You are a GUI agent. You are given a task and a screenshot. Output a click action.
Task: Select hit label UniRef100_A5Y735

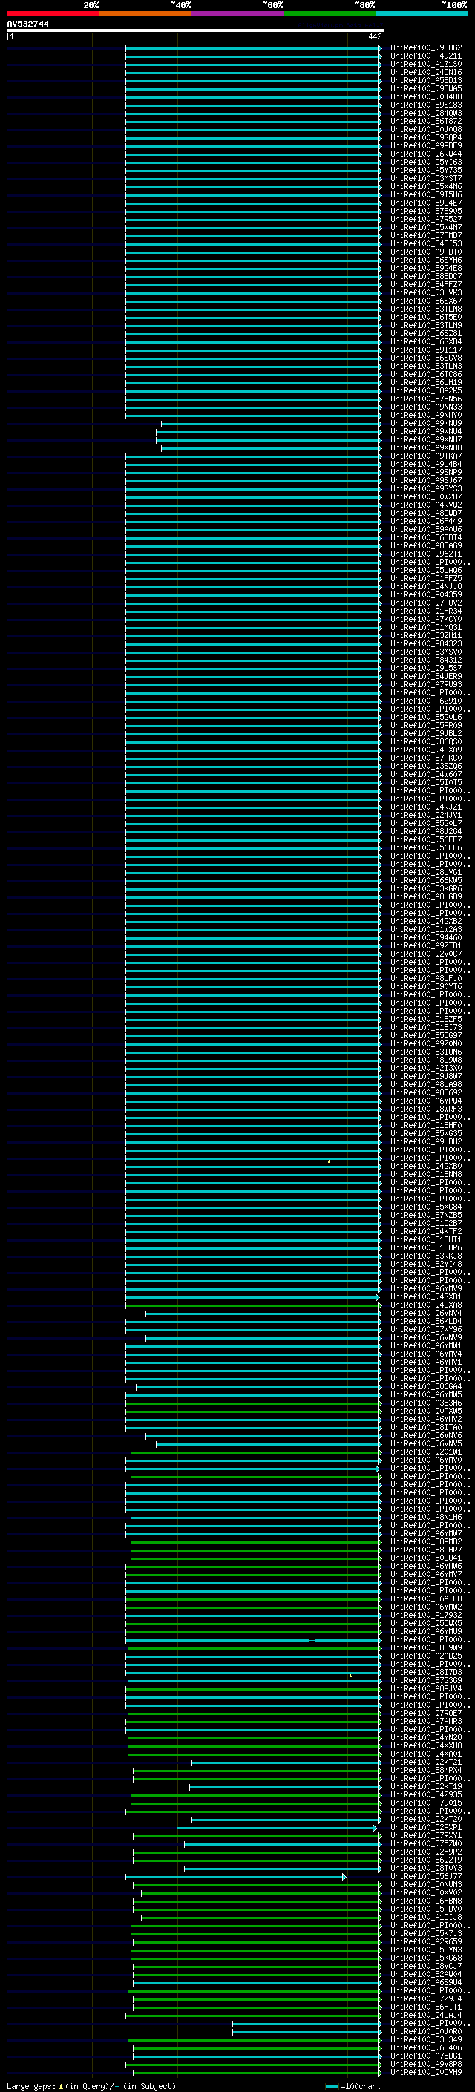click(x=425, y=171)
